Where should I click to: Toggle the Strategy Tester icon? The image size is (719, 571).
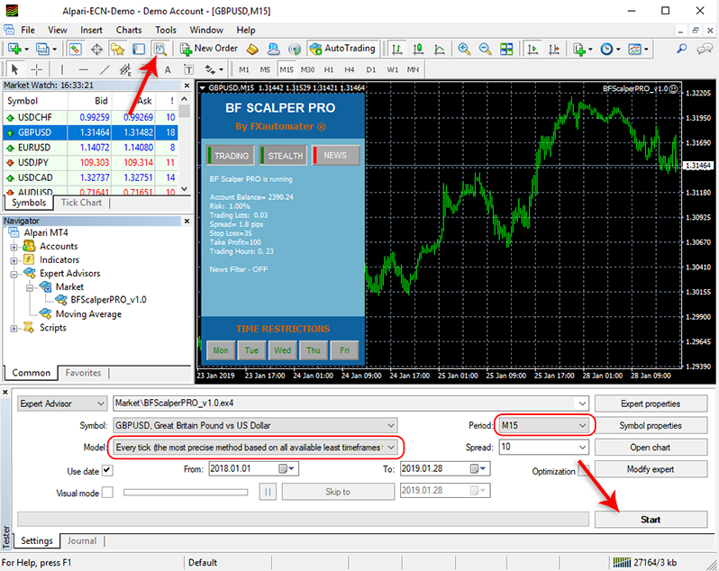pyautogui.click(x=160, y=49)
